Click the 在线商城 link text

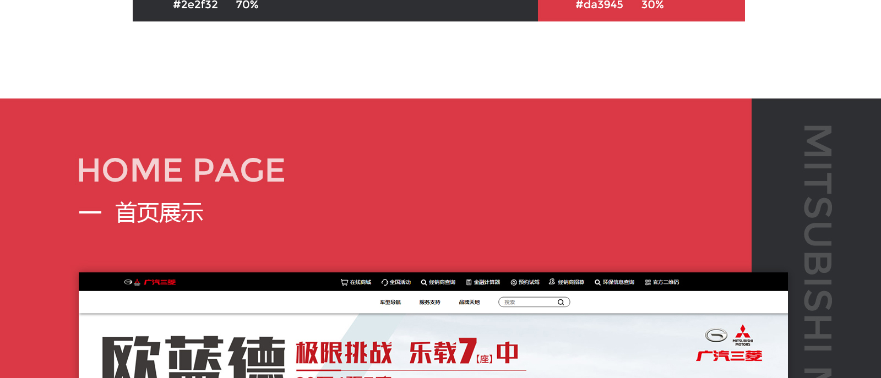pos(361,282)
